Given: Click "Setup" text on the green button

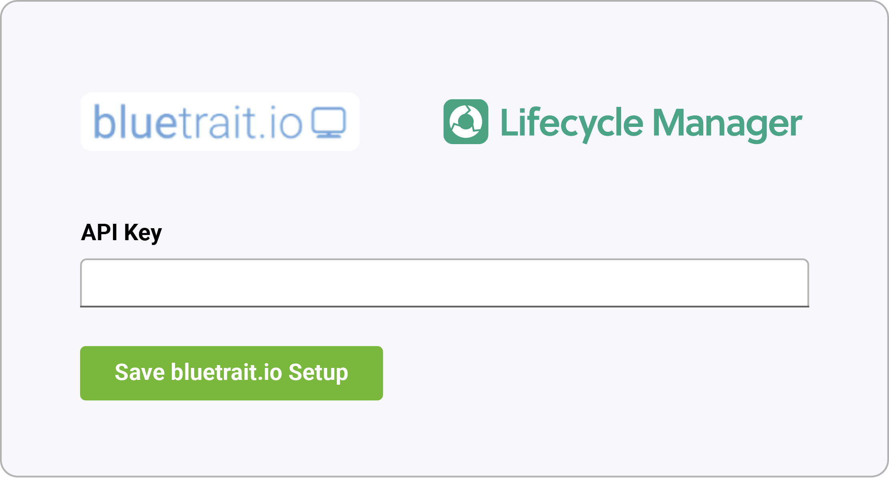Looking at the screenshot, I should point(318,373).
